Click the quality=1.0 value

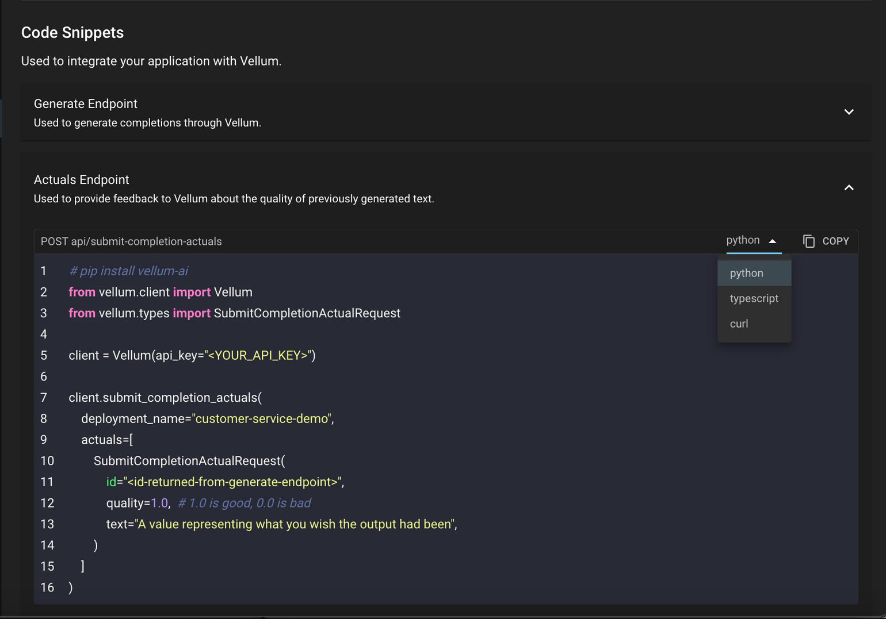159,503
